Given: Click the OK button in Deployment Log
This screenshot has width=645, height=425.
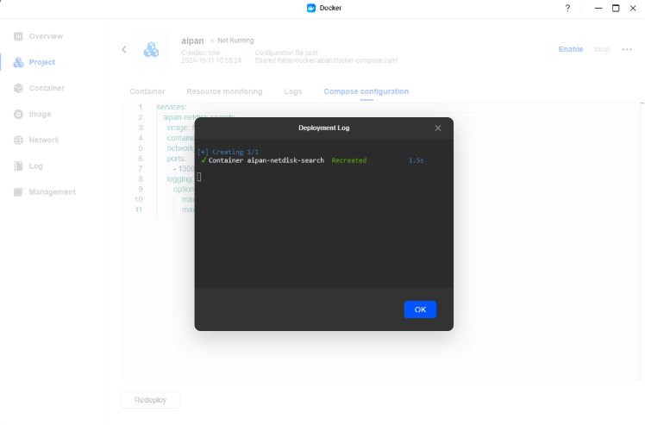Looking at the screenshot, I should pyautogui.click(x=420, y=309).
